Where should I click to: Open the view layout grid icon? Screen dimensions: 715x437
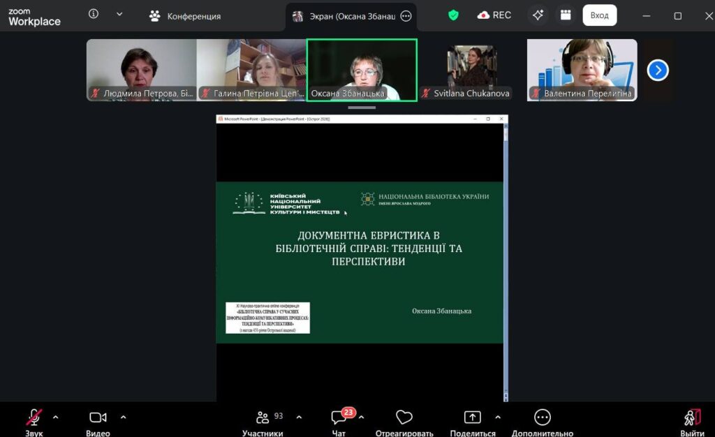pyautogui.click(x=566, y=15)
